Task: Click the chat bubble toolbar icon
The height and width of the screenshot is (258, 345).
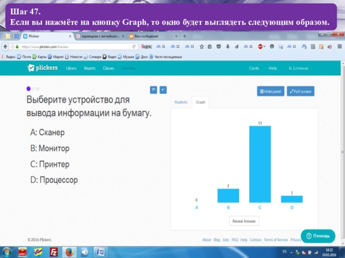Action: 272,46
